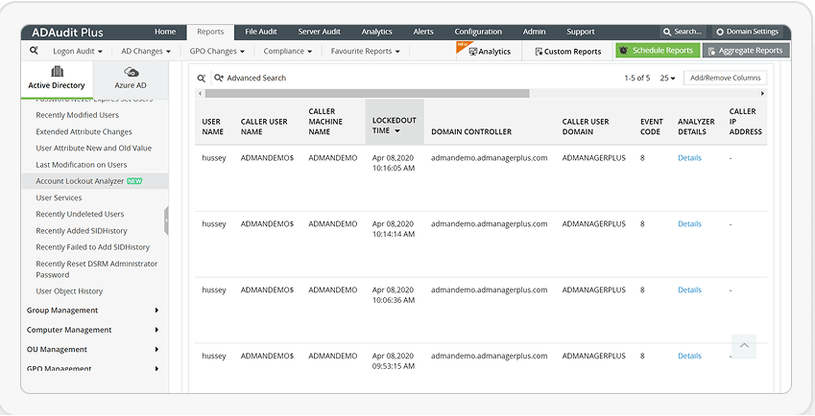
Task: Open Domain Settings
Action: 747,32
